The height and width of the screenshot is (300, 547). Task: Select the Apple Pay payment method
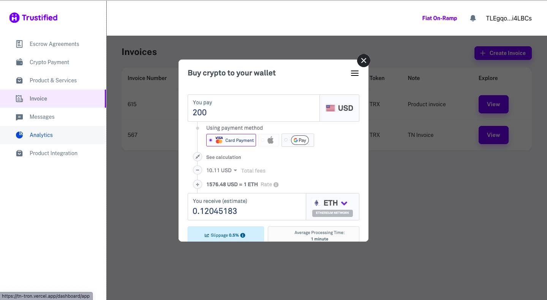(269, 140)
